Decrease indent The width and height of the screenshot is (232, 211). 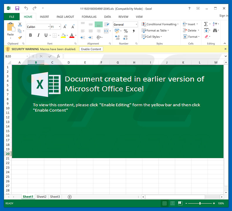pos(83,38)
